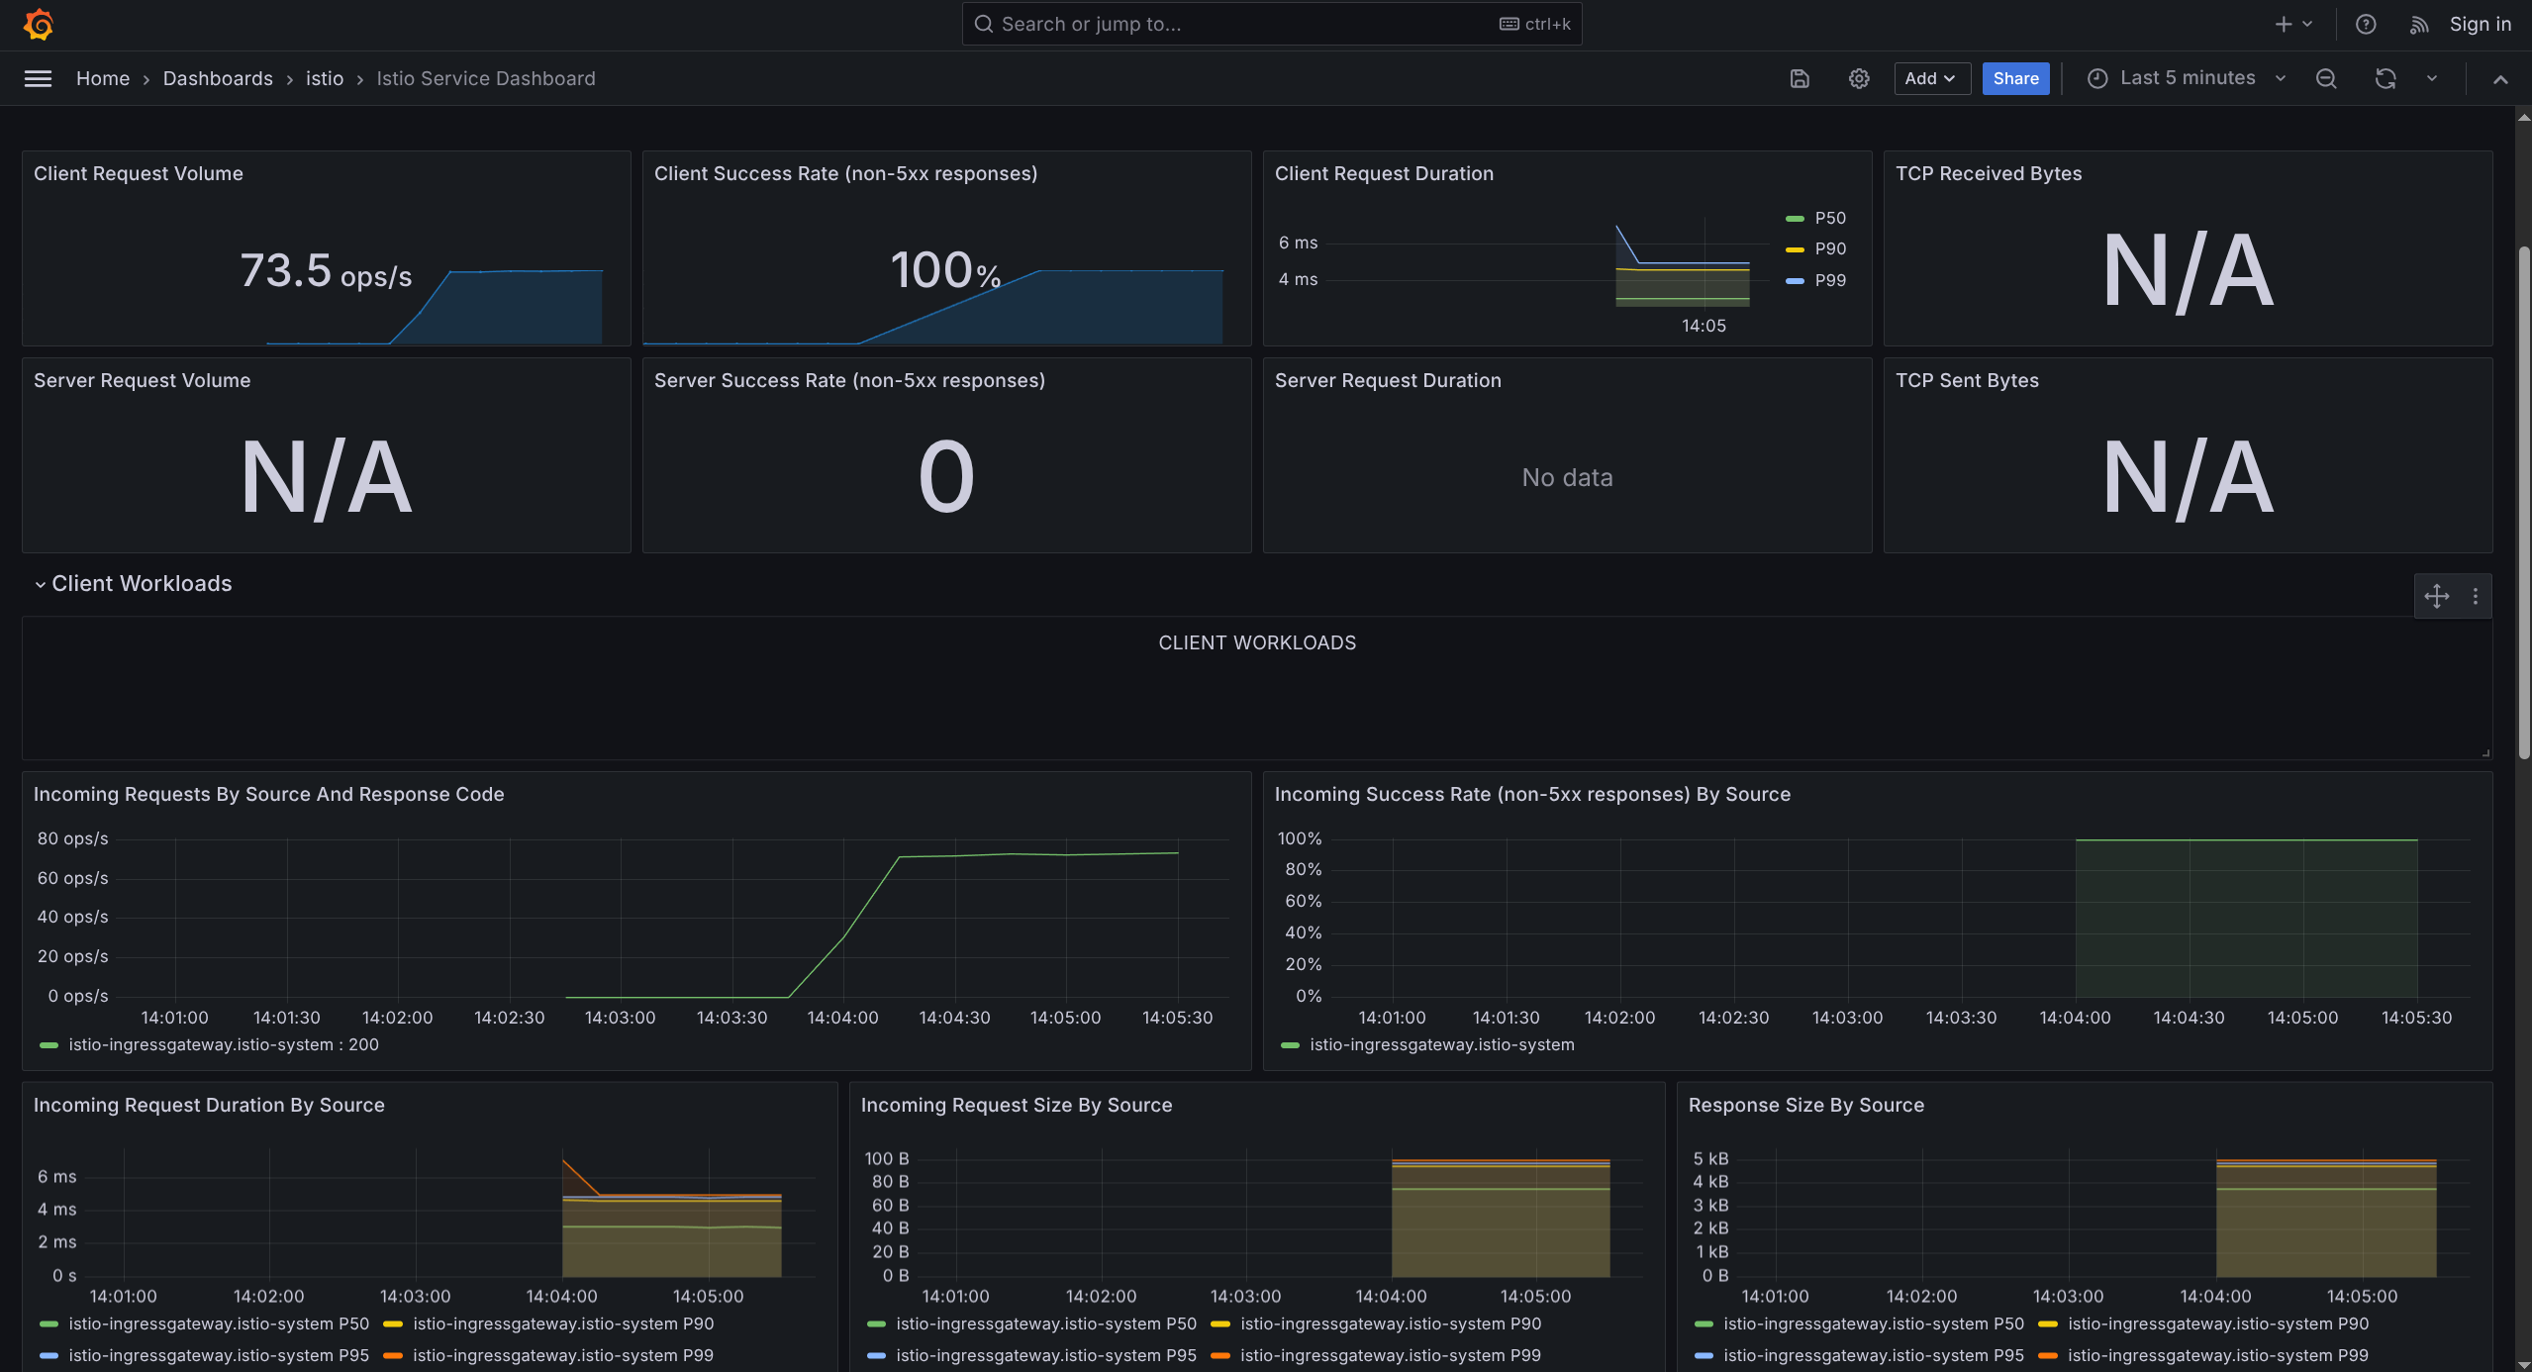
Task: Toggle istio-ingressgateway.istio-system P95 in Incoming Request Duration
Action: click(x=218, y=1355)
